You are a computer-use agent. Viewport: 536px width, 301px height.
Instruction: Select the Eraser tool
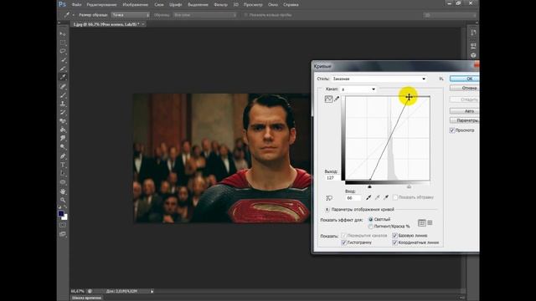(x=63, y=121)
